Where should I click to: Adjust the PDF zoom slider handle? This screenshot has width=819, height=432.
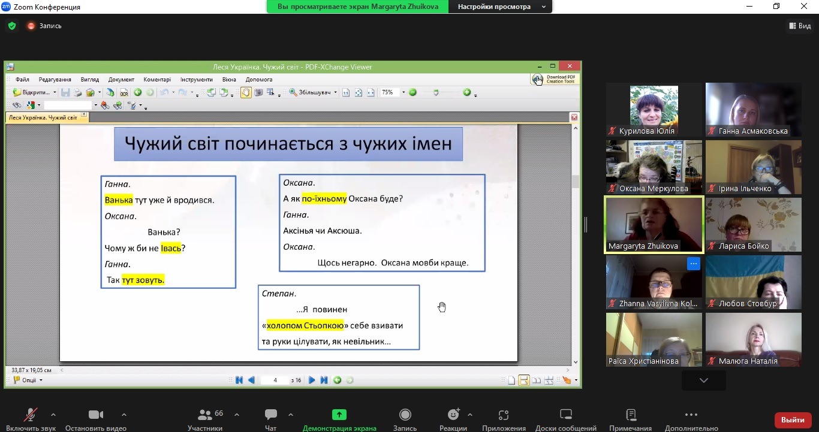coord(436,92)
